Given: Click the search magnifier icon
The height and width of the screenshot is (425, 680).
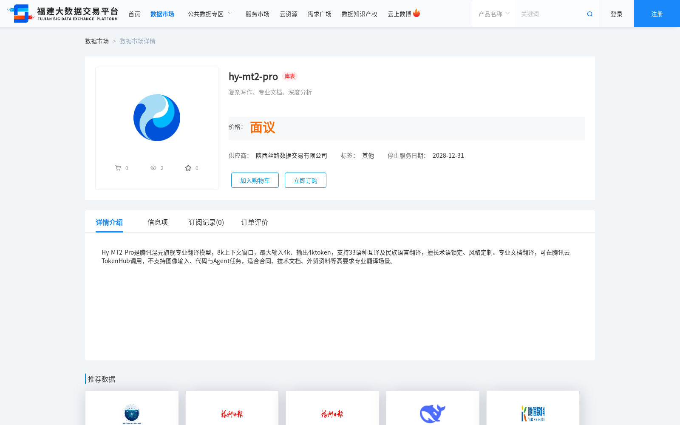Looking at the screenshot, I should coord(590,14).
